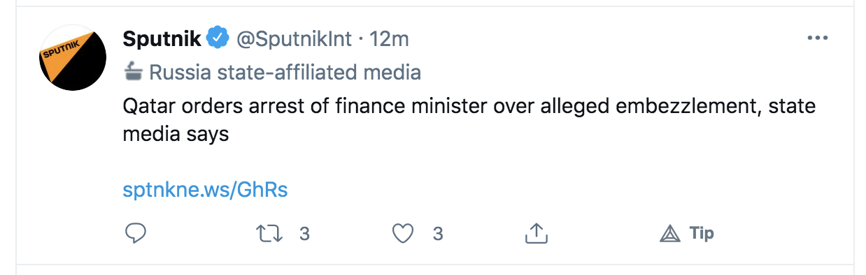Click the state-affiliated podium icon
866x275 pixels.
[133, 72]
